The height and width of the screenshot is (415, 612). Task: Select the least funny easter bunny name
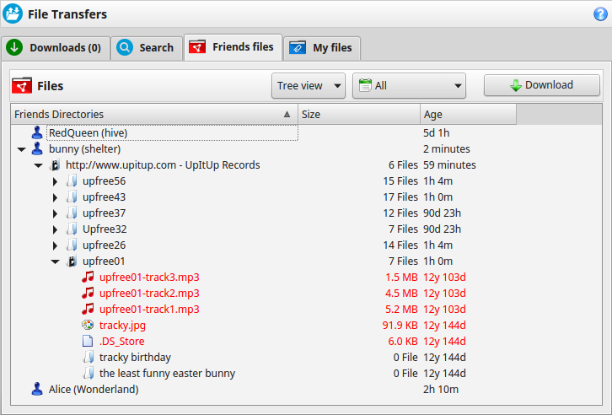click(168, 373)
